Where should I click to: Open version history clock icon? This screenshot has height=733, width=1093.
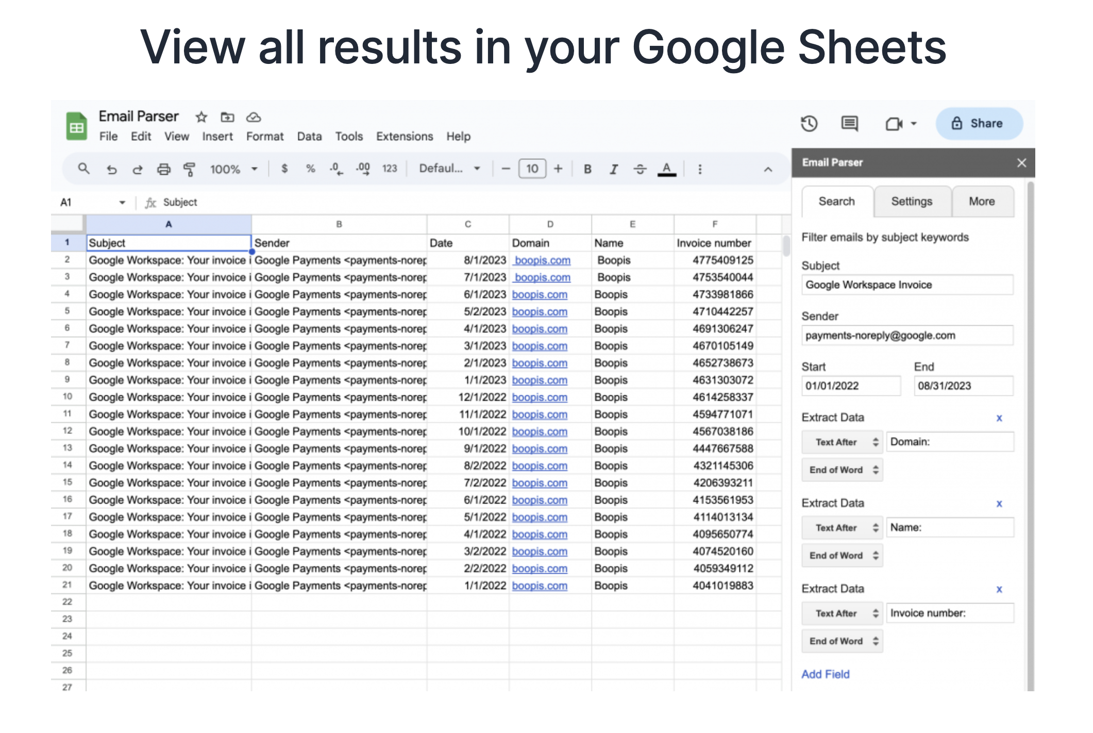(x=809, y=124)
